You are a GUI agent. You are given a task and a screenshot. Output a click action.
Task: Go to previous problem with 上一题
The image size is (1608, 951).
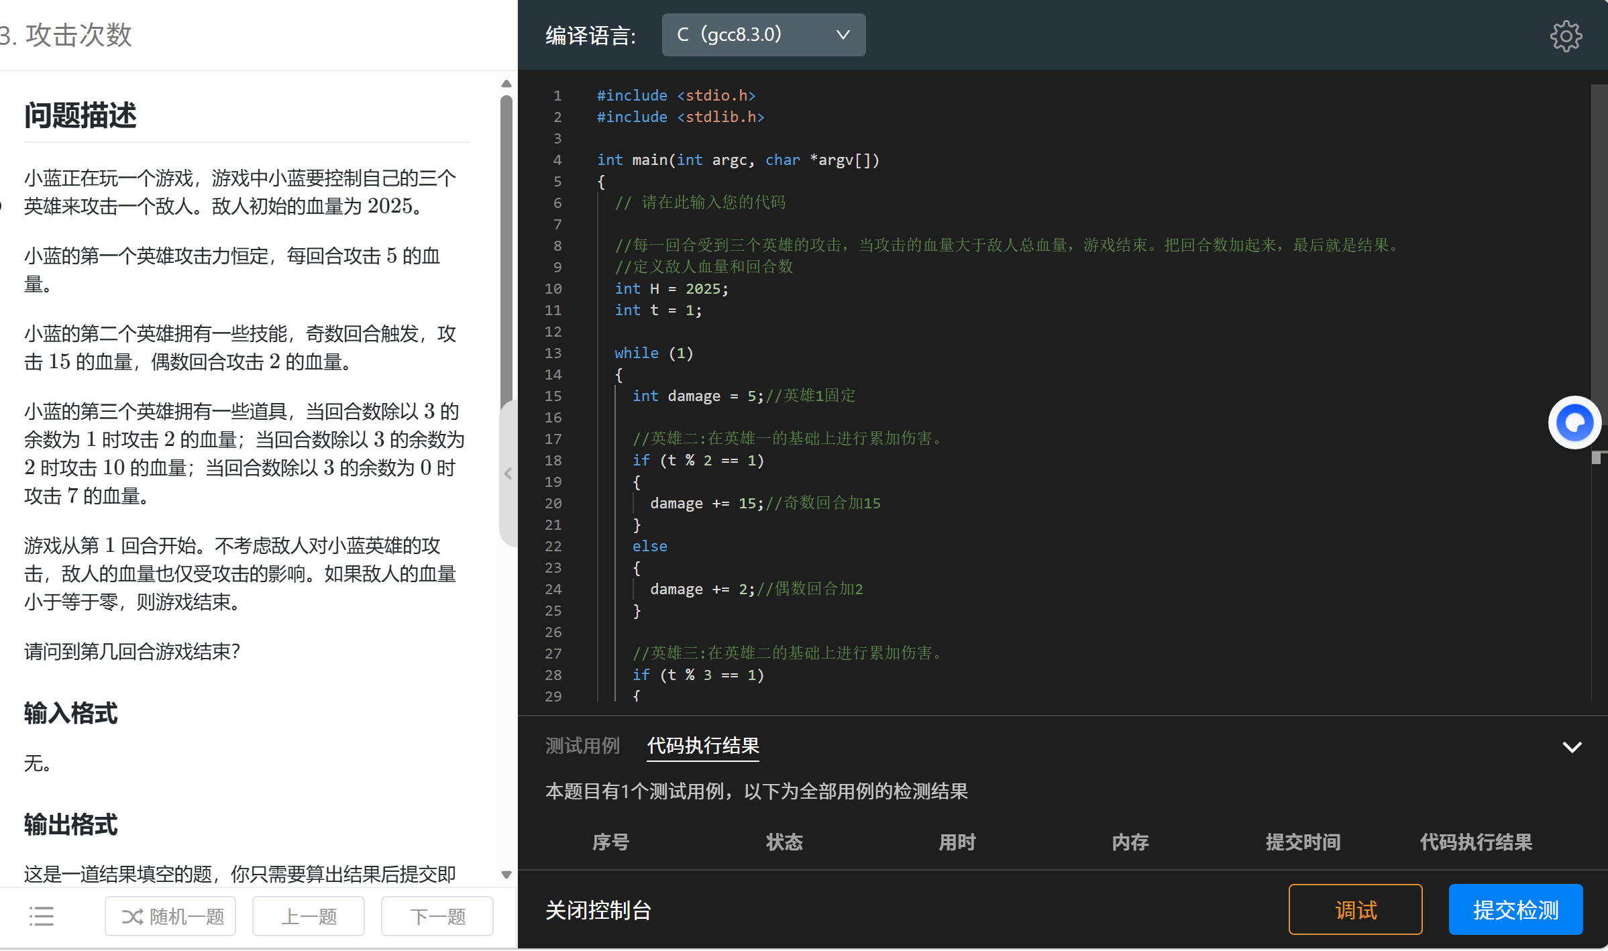(308, 916)
